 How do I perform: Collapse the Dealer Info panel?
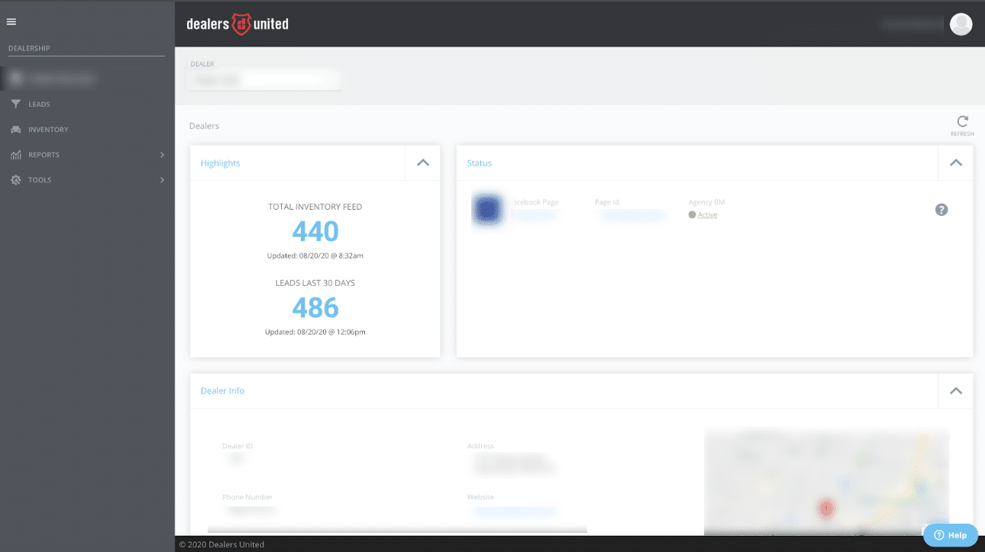[955, 390]
